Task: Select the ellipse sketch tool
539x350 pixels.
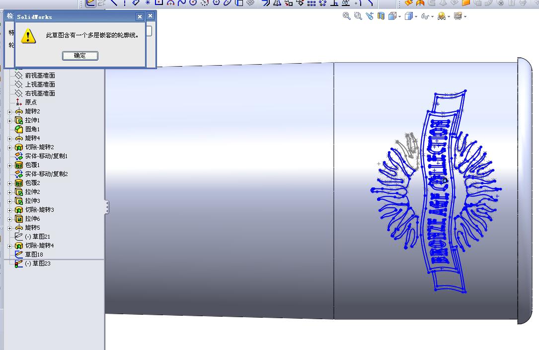Action: tap(227, 3)
